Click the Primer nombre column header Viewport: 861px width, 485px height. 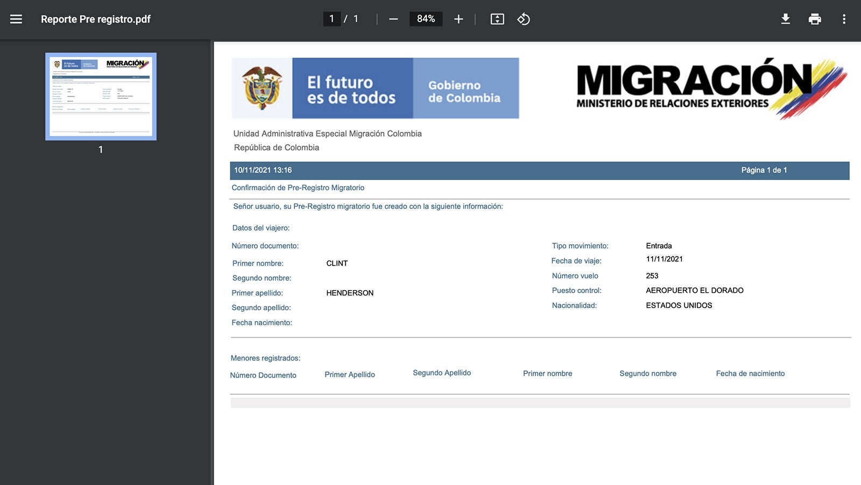click(x=548, y=374)
